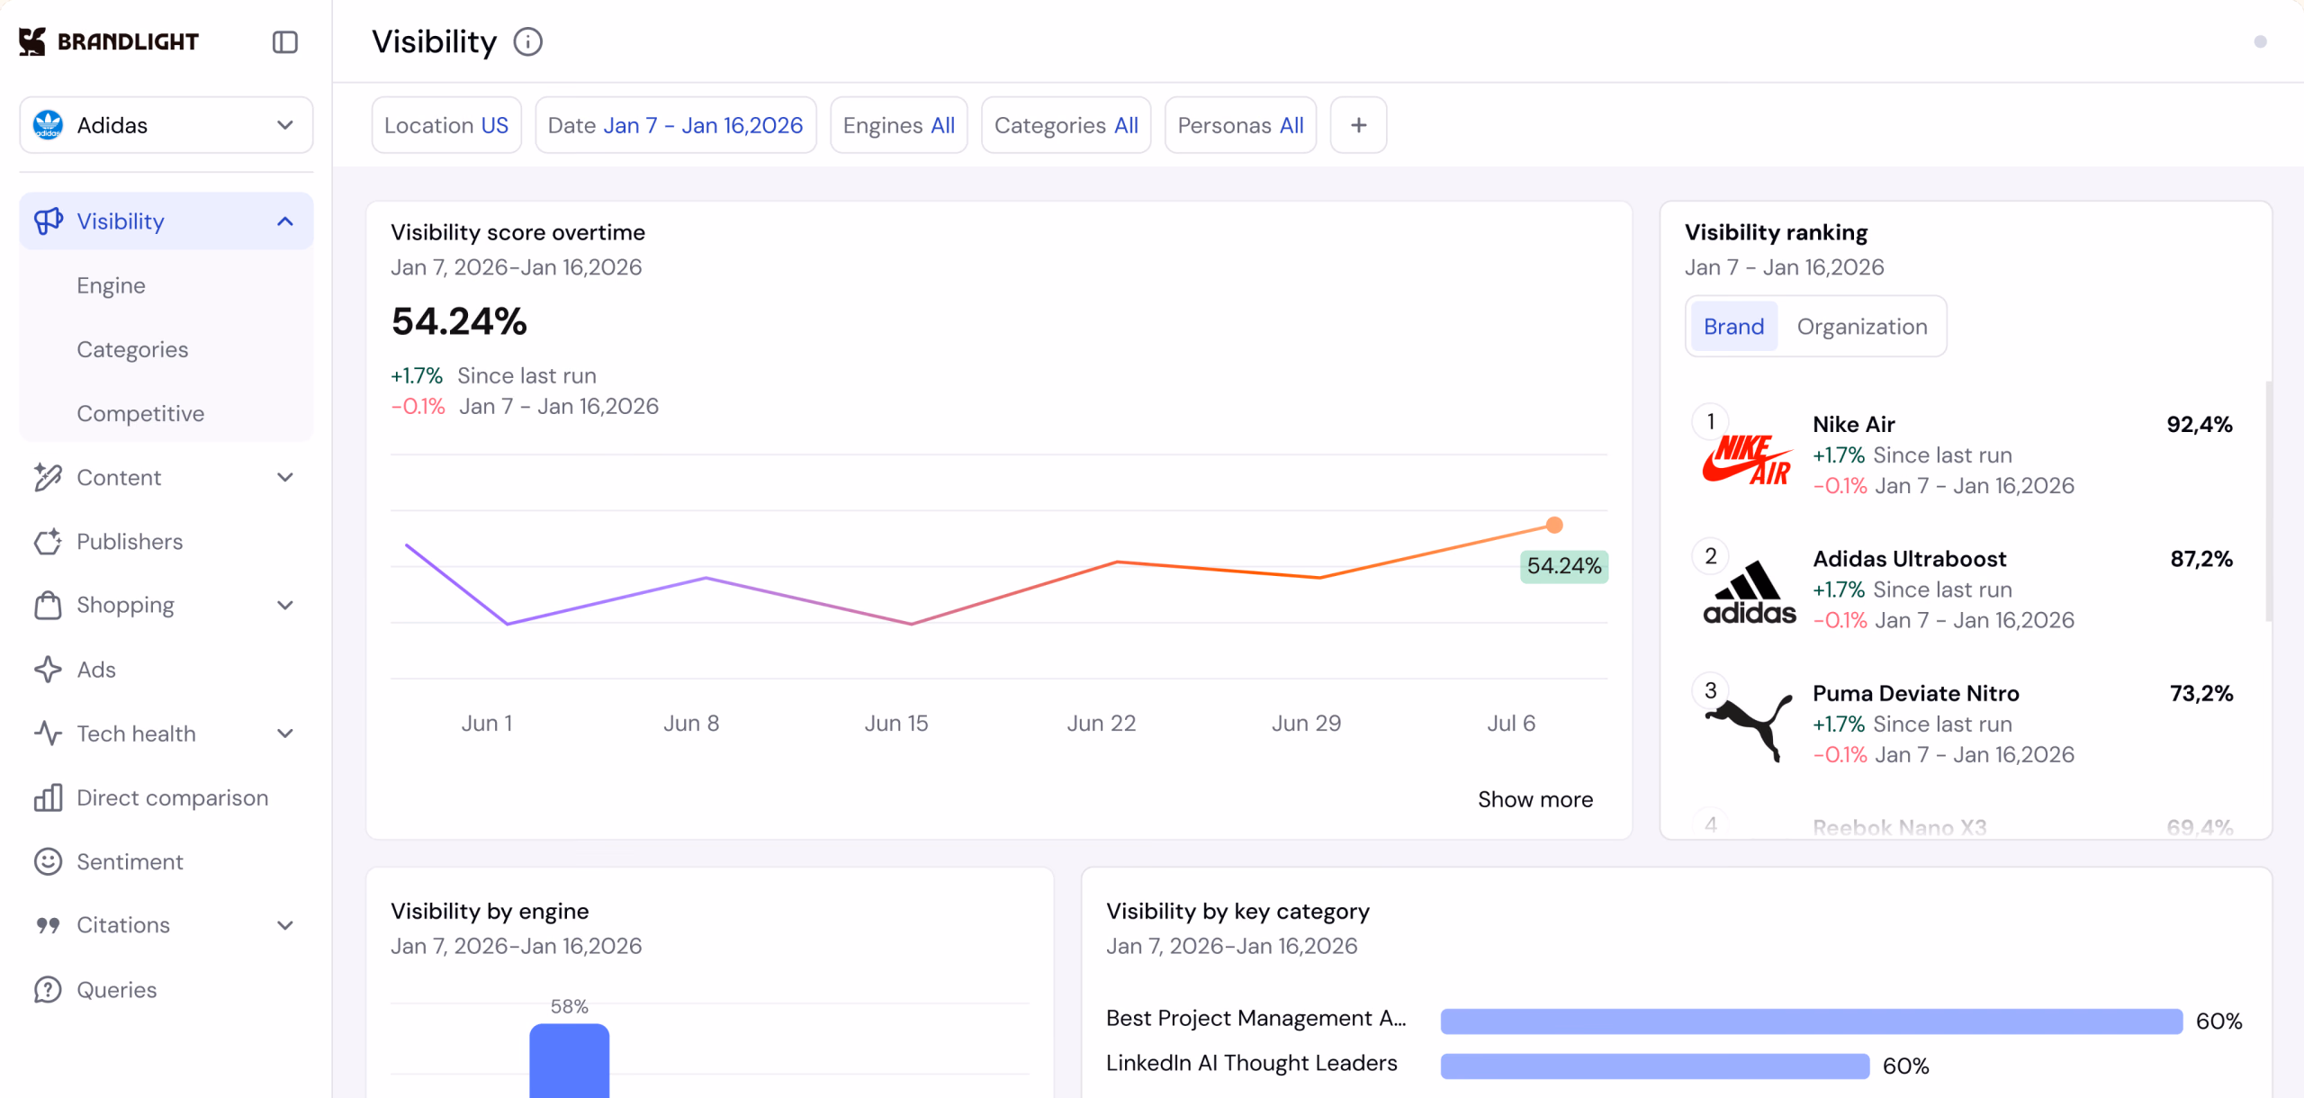
Task: Click the Nike Air ranking name
Action: 1853,424
